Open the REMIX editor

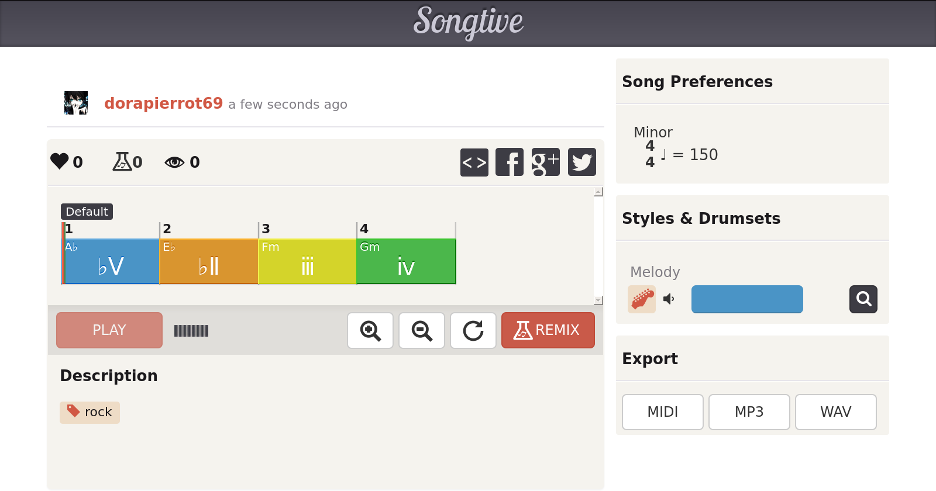click(x=548, y=330)
